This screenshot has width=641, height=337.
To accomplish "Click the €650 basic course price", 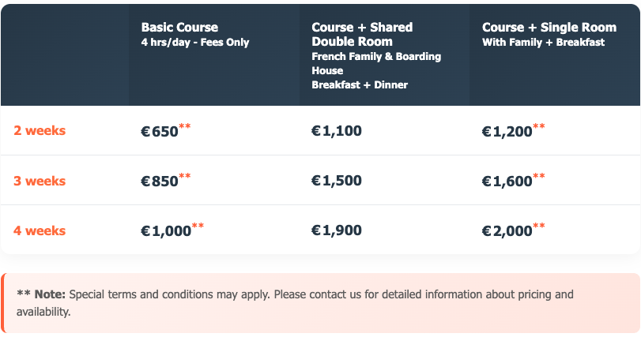I will pyautogui.click(x=160, y=132).
